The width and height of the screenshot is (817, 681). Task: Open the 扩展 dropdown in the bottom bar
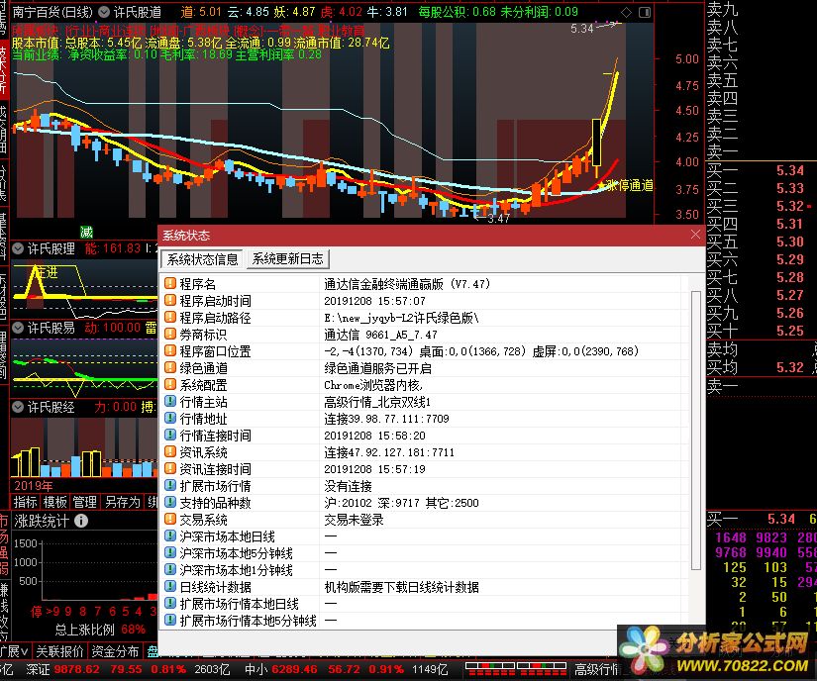(x=14, y=650)
